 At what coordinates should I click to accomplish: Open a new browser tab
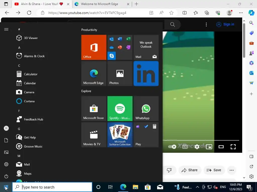pos(136,4)
